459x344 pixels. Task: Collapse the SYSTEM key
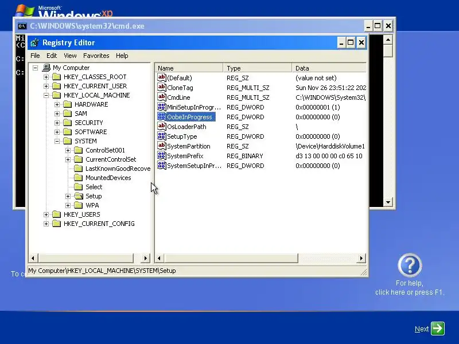pos(57,141)
